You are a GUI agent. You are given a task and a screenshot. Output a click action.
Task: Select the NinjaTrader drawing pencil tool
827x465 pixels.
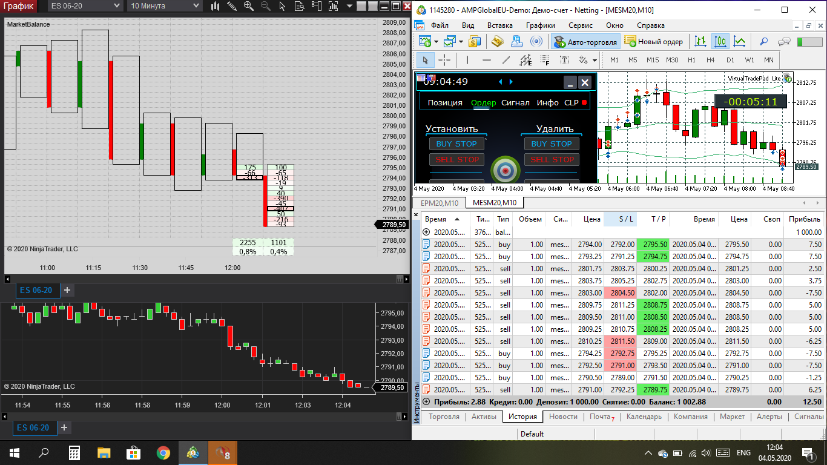click(x=232, y=6)
